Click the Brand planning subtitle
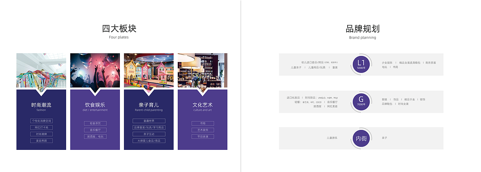Image resolution: width=481 pixels, height=172 pixels. 363,38
